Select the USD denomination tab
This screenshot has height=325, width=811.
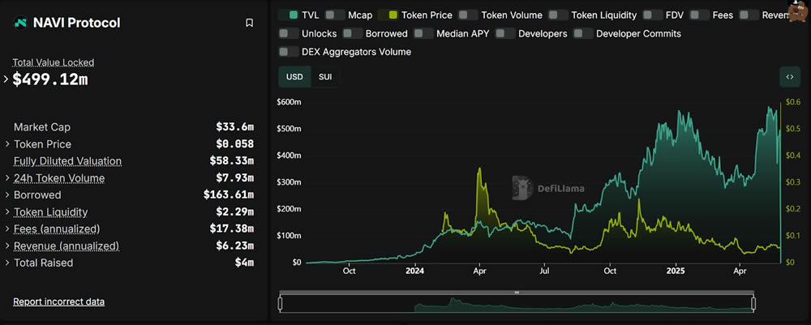coord(294,77)
